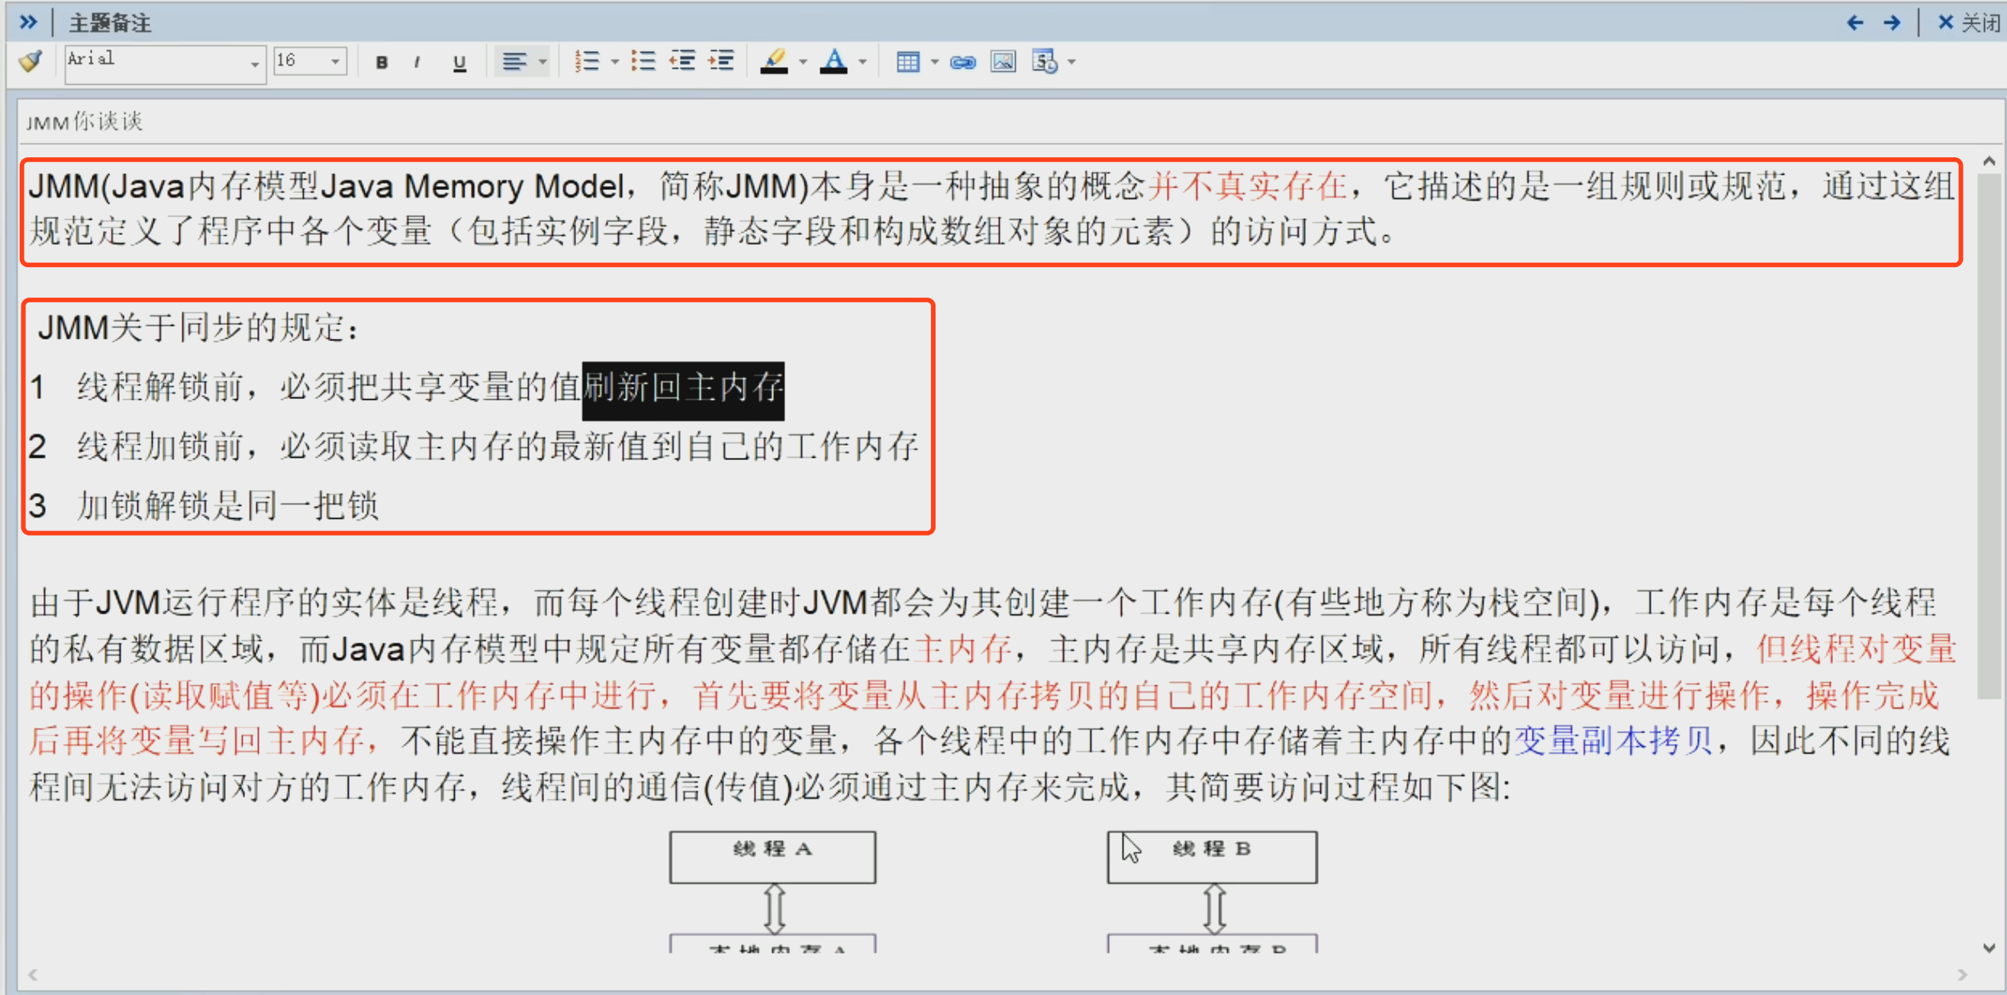Open the Arial font family dropdown
This screenshot has height=995, width=2007.
(254, 63)
